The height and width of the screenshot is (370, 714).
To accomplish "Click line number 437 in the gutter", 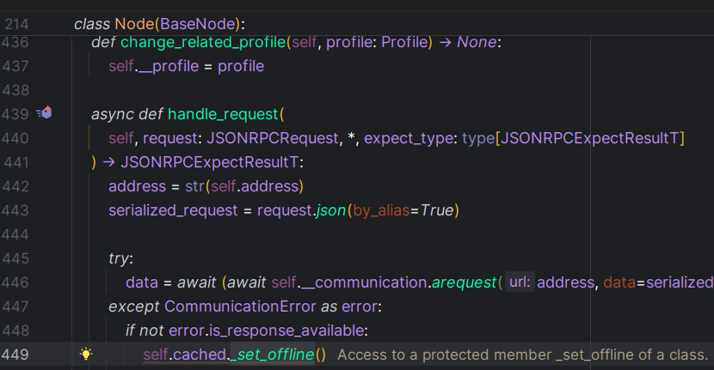I will coord(16,66).
